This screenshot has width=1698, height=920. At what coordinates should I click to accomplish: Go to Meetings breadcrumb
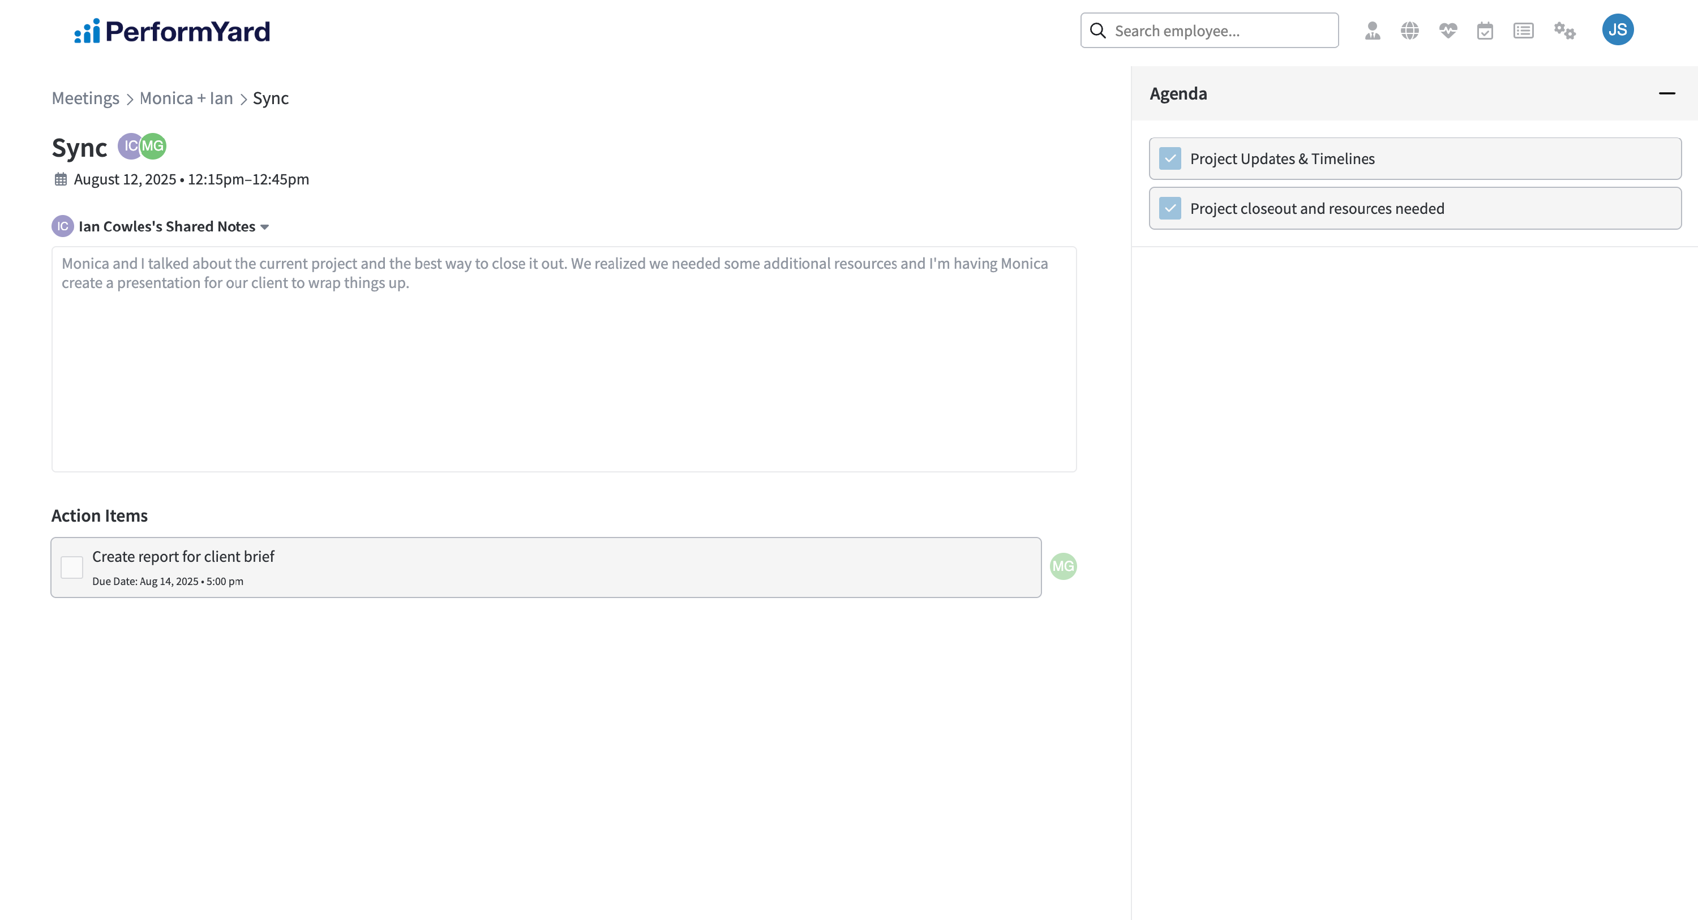(85, 98)
